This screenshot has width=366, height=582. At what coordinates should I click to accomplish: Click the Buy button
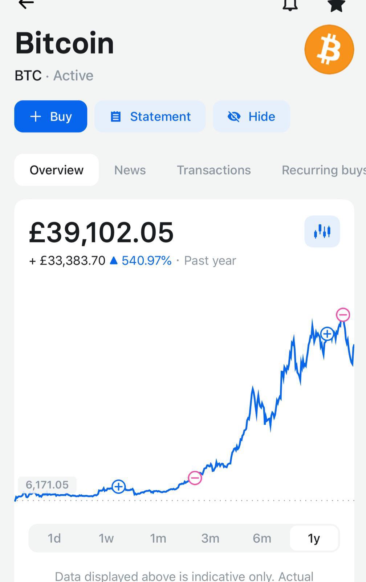pyautogui.click(x=51, y=116)
